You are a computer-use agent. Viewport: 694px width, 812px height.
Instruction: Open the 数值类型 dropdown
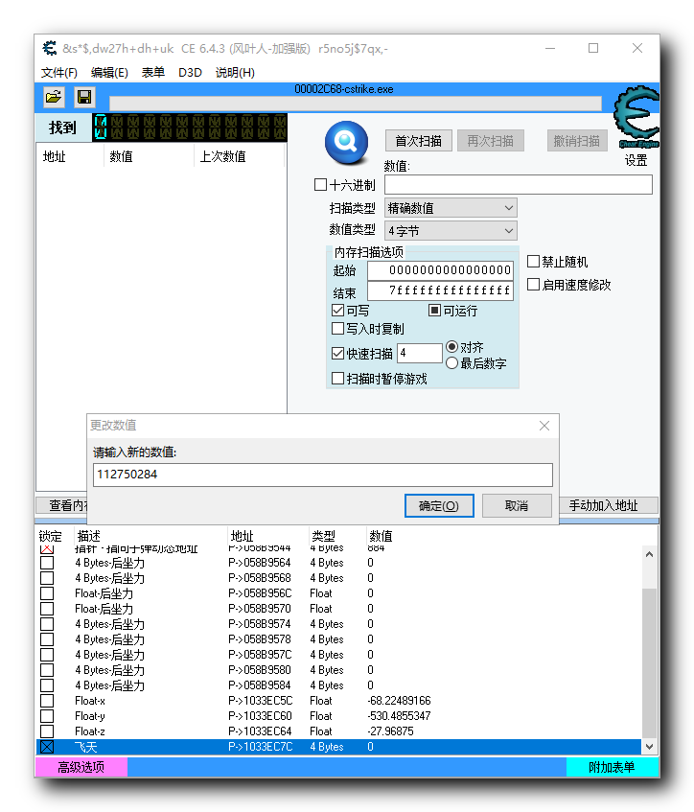451,230
